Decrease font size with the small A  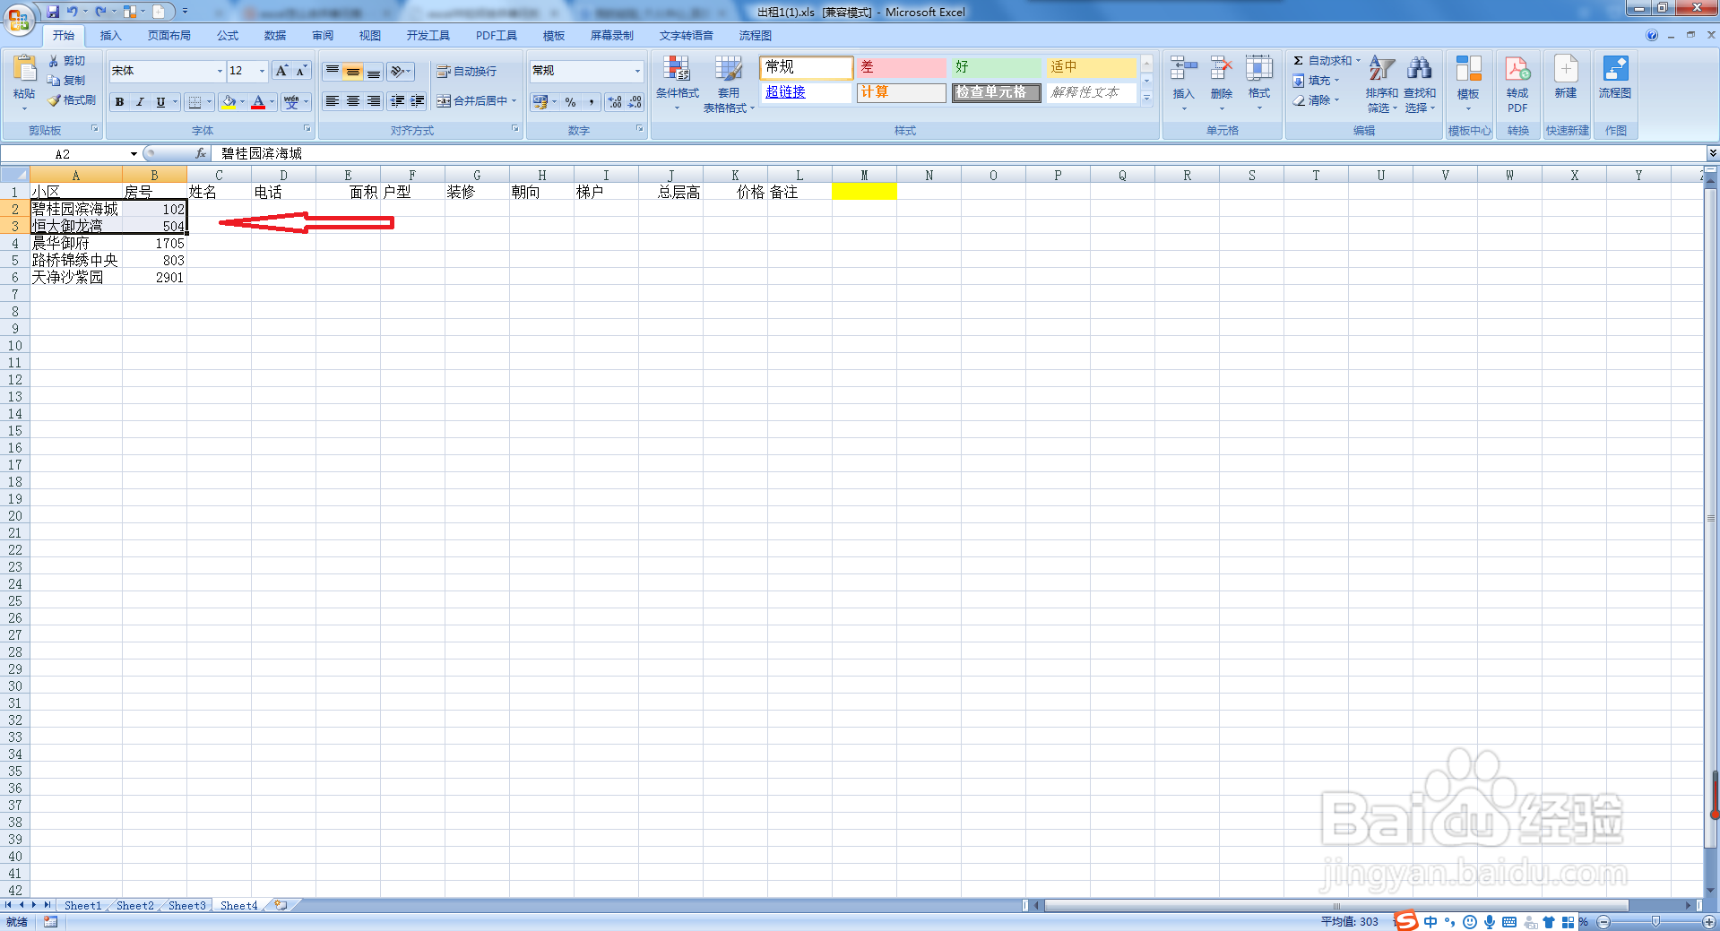click(301, 71)
